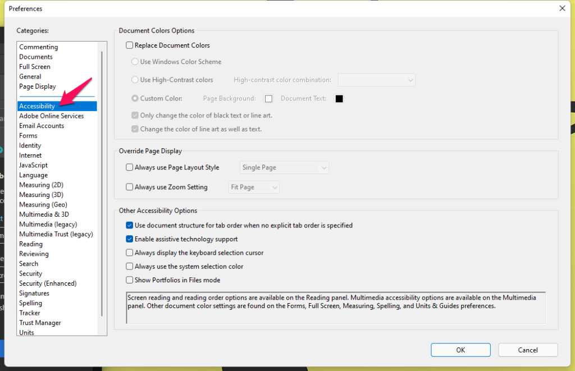Uncheck Use document structure for tab order
Viewport: 575px width, 371px height.
pos(129,225)
